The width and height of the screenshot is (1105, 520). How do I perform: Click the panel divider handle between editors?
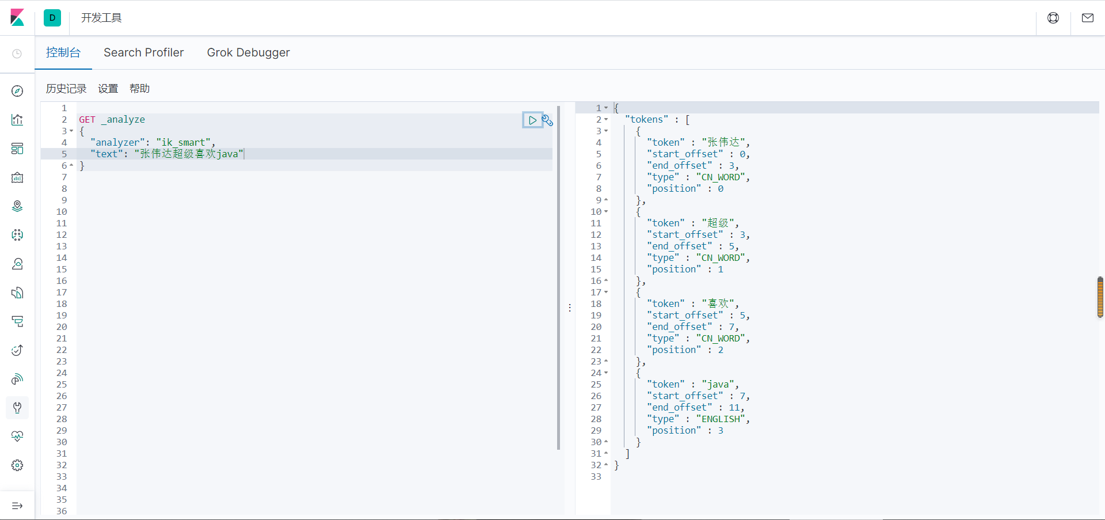pyautogui.click(x=570, y=308)
